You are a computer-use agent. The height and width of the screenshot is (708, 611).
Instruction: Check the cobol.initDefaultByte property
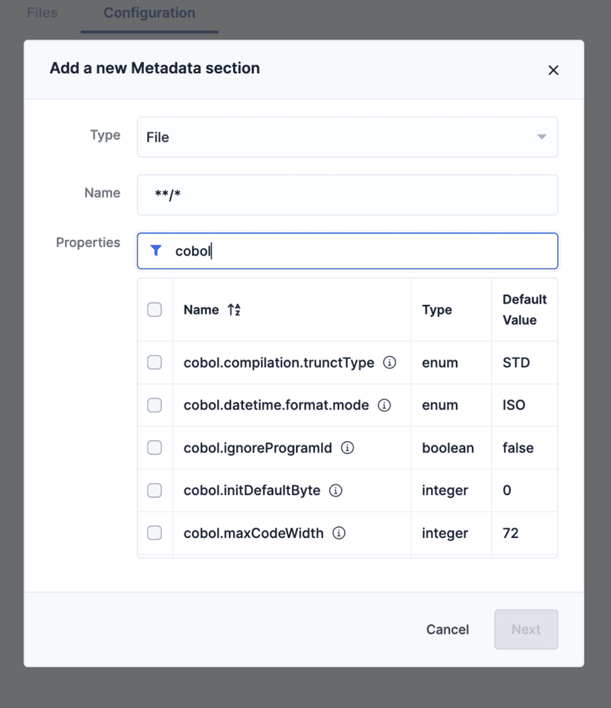pos(155,490)
